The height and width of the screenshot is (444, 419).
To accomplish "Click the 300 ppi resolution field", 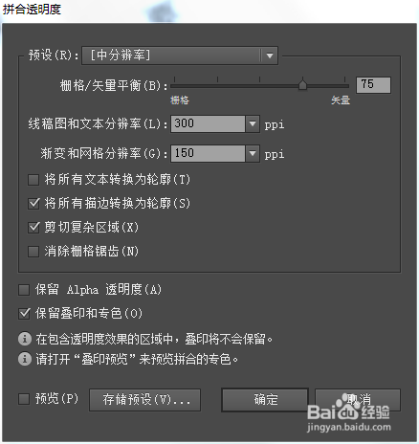I will point(208,123).
